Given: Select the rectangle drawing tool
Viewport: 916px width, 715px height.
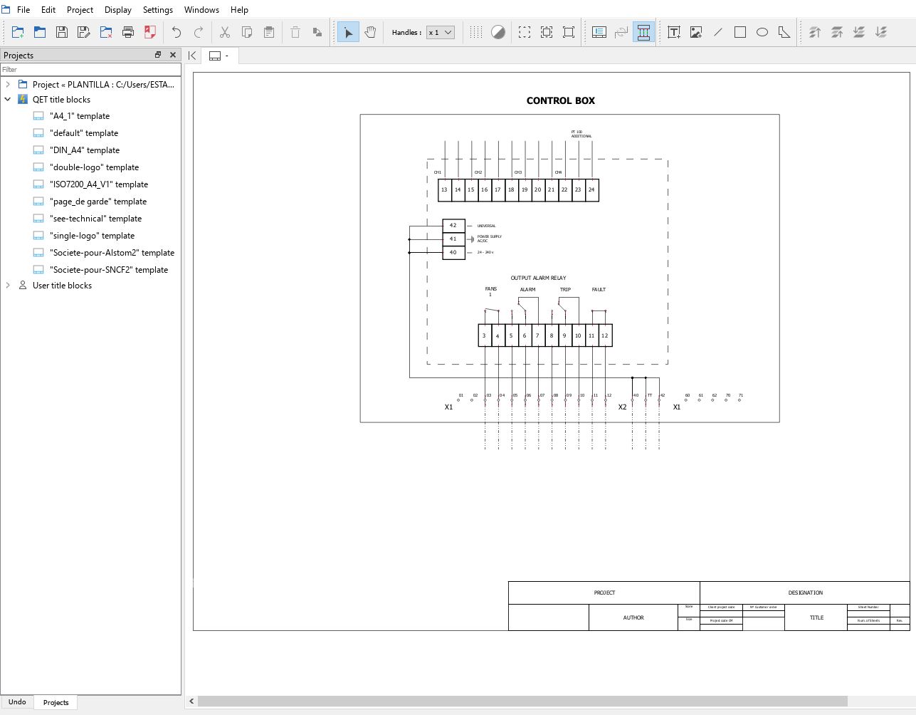Looking at the screenshot, I should (x=740, y=32).
